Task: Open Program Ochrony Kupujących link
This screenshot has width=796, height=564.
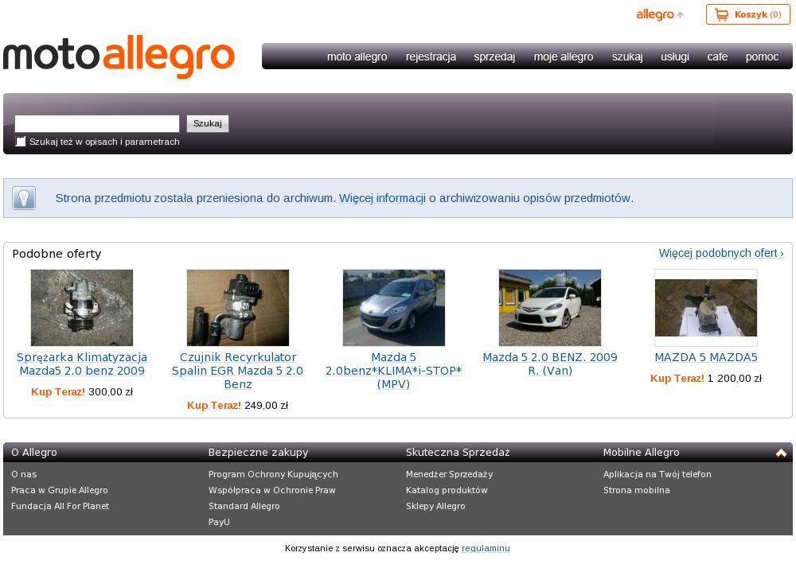Action: pos(273,474)
